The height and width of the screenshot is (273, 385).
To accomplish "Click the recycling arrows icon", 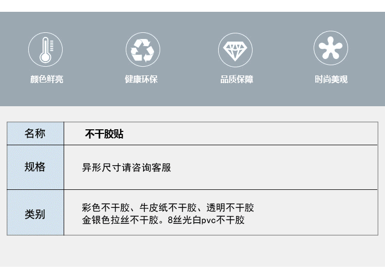I will [x=143, y=50].
